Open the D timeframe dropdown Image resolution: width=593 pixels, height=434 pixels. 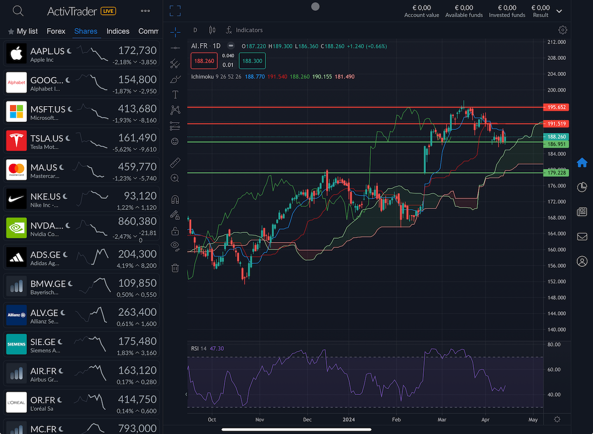tap(195, 30)
